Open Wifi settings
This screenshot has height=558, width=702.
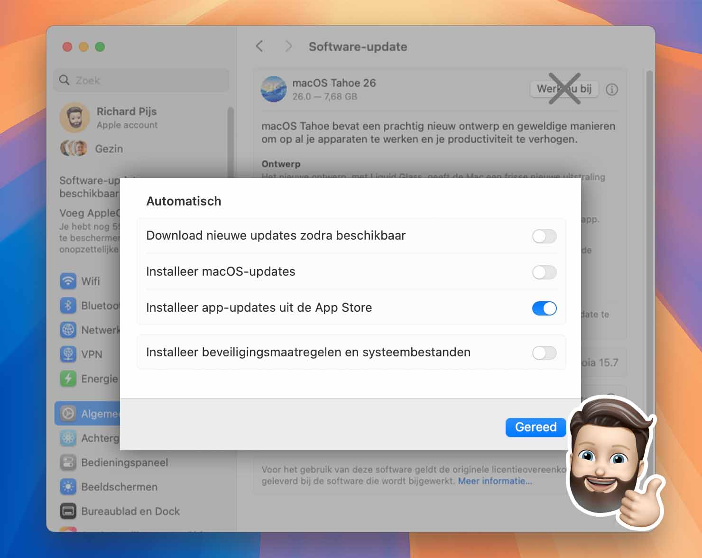90,281
